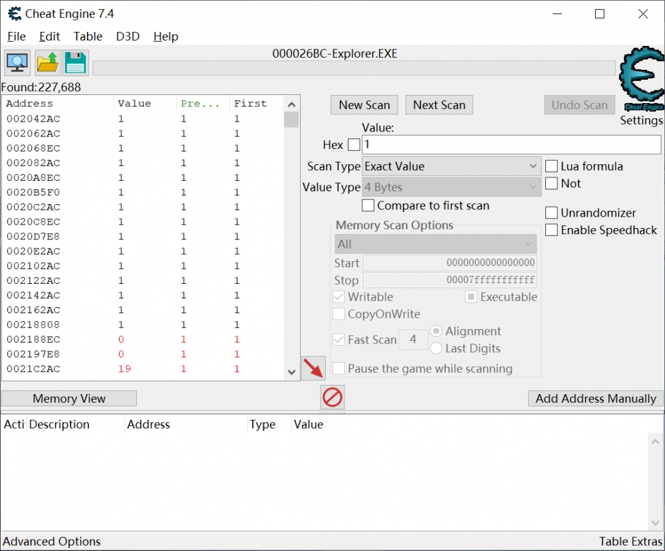Open the Scan Type dropdown
This screenshot has width=665, height=551.
[452, 166]
